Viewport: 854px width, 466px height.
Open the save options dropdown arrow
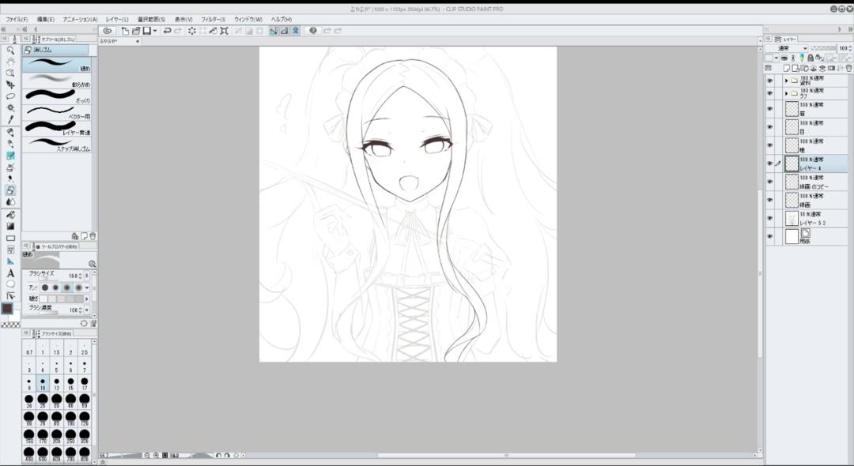coord(155,31)
